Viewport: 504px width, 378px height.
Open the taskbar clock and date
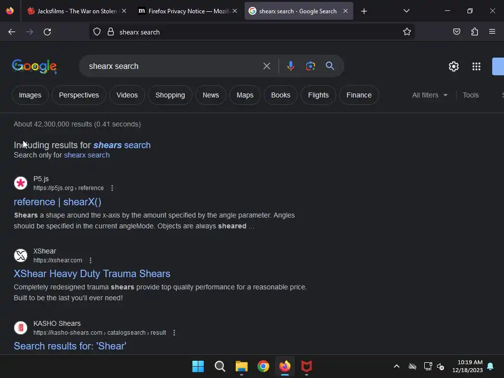pyautogui.click(x=468, y=366)
